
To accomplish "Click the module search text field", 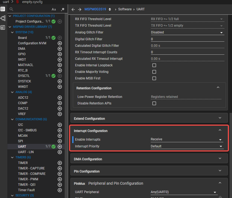I will (x=32, y=9).
